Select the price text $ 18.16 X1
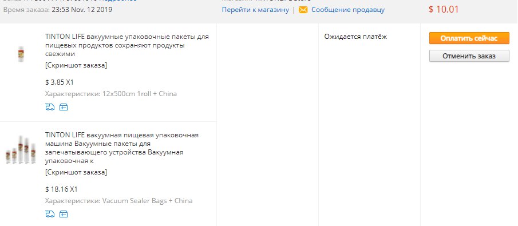This screenshot has height=226, width=518. coord(61,189)
